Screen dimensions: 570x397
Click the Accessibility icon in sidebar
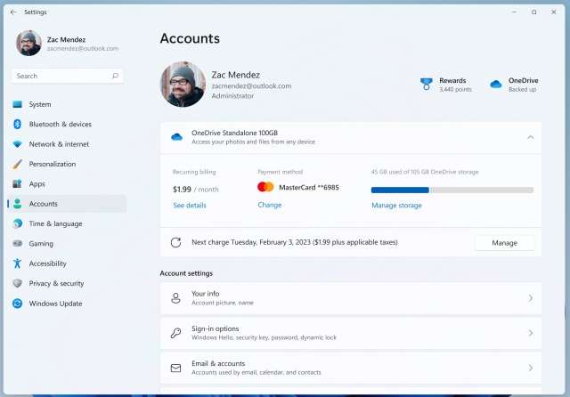click(17, 263)
